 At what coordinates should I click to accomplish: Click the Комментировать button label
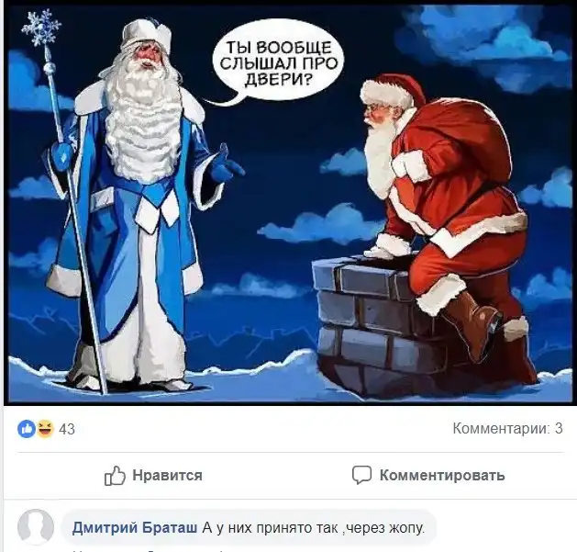pos(442,476)
